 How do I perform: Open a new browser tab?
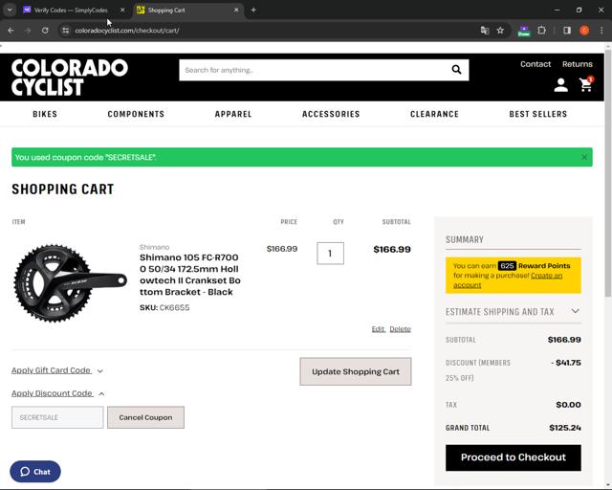pos(253,11)
